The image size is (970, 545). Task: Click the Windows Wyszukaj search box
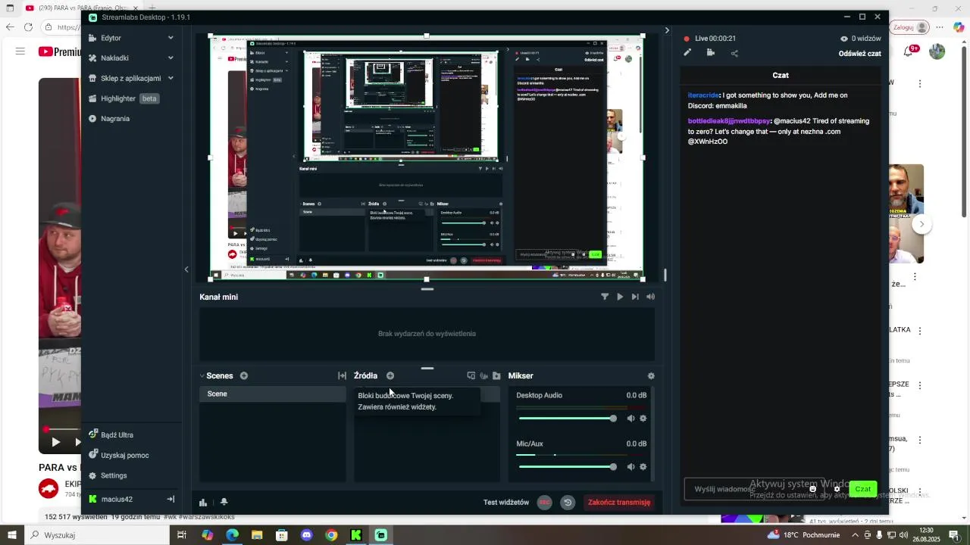95,535
